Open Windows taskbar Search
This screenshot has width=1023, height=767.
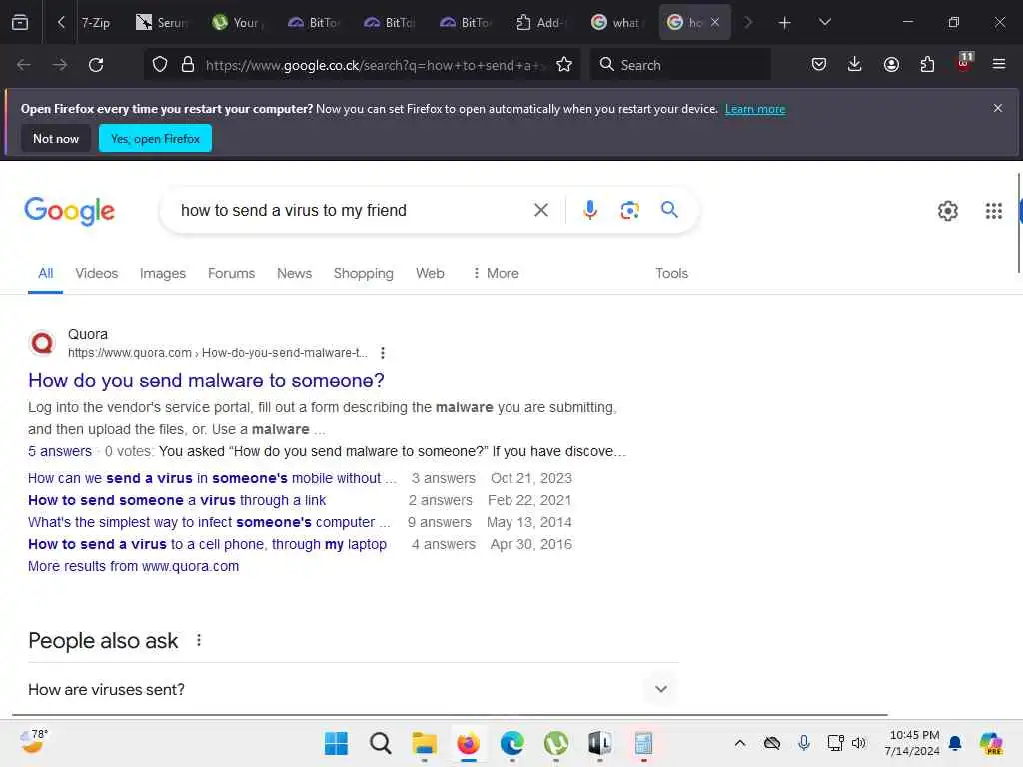[380, 743]
